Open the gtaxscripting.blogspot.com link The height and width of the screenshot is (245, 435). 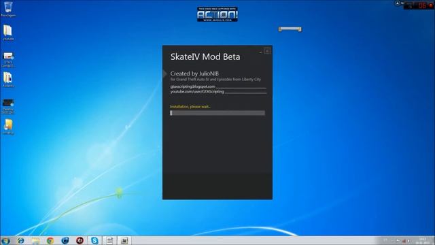click(x=192, y=86)
